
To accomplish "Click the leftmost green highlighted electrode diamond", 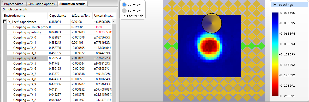I will pos(167,46).
